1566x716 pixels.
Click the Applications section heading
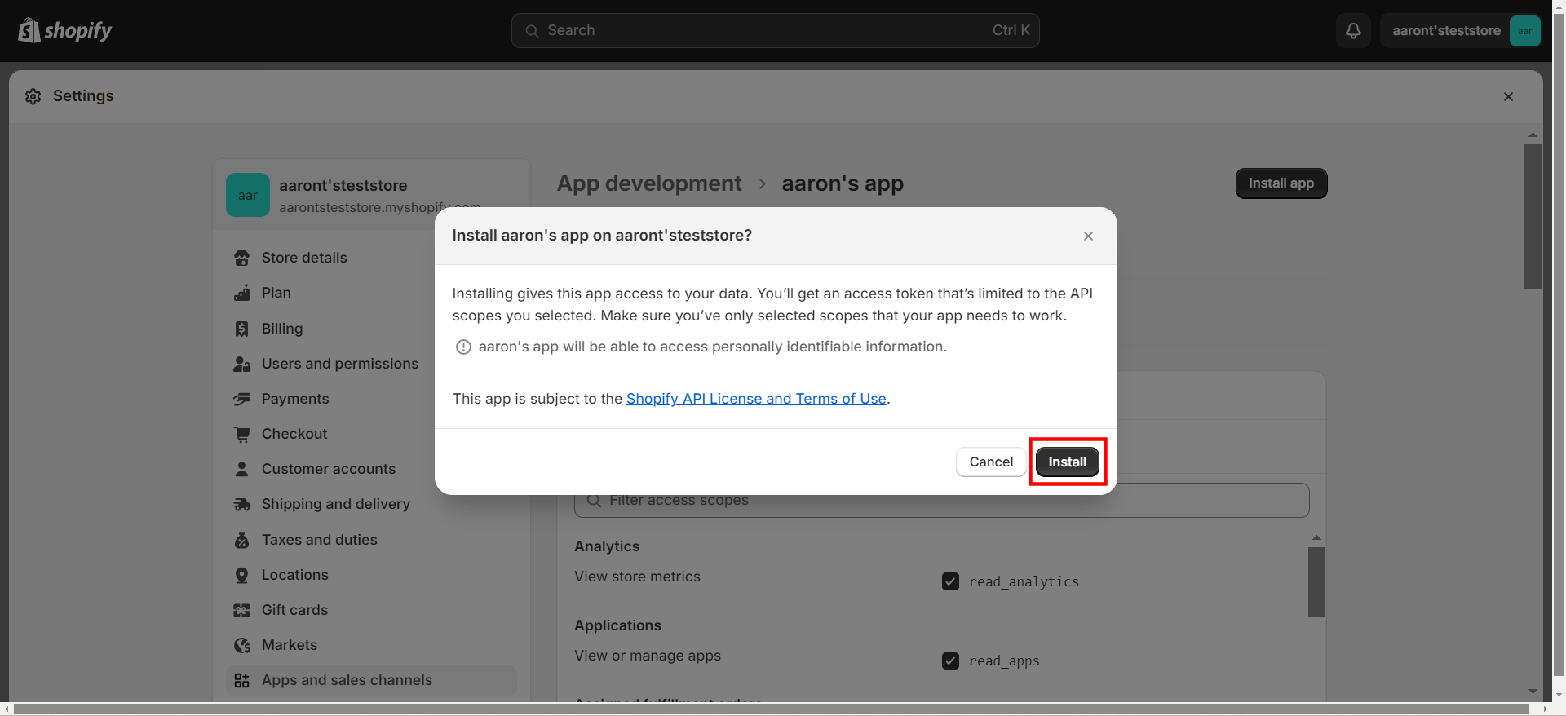pyautogui.click(x=617, y=625)
